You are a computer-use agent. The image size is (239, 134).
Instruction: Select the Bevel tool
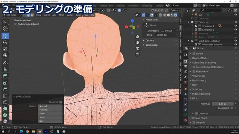[x=5, y=89]
